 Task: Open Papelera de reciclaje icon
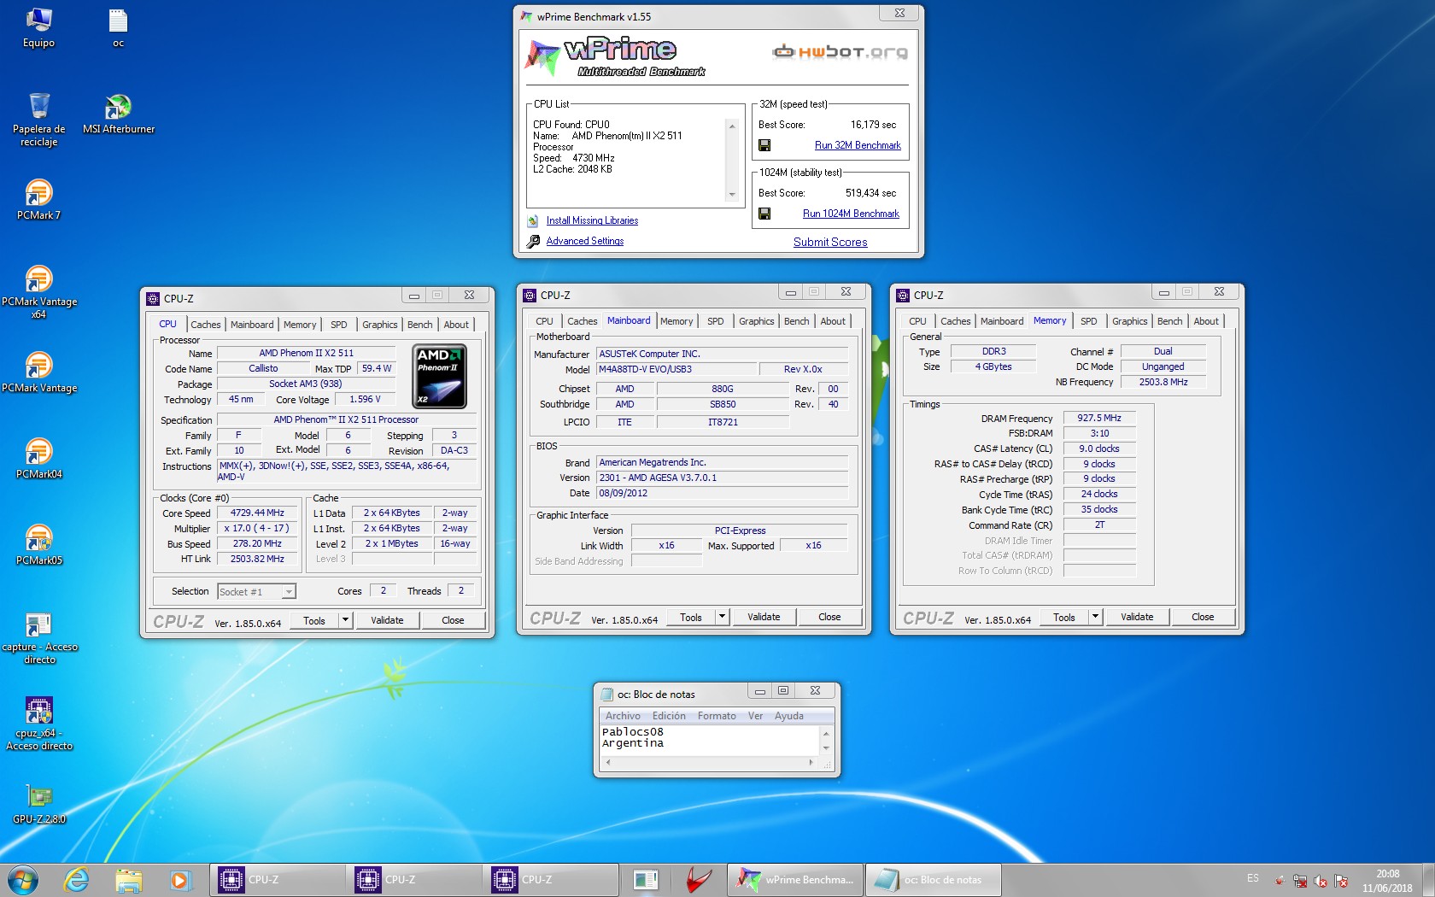pos(38,120)
